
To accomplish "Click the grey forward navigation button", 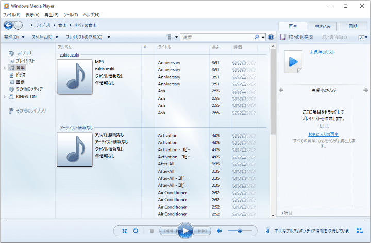I will click(18, 25).
